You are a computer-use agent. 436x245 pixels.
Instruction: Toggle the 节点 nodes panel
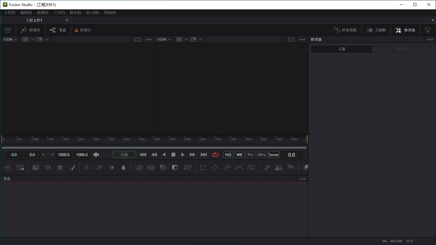click(58, 30)
